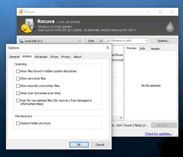The height and width of the screenshot is (157, 183).
Task: Click the pear Piriform logo
Action: coord(170,26)
